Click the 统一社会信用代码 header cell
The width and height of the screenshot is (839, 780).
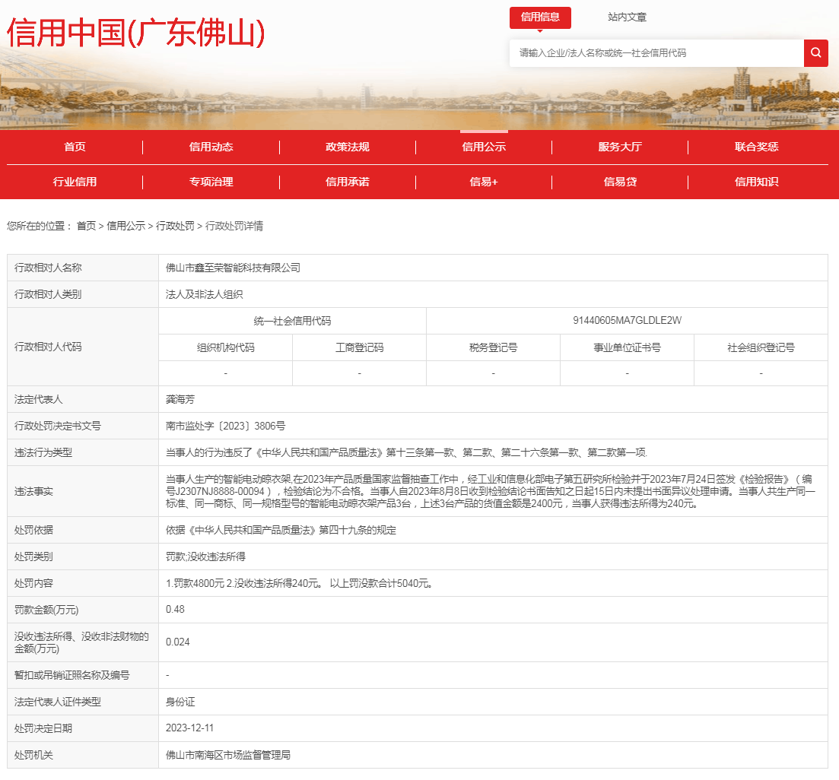click(292, 321)
